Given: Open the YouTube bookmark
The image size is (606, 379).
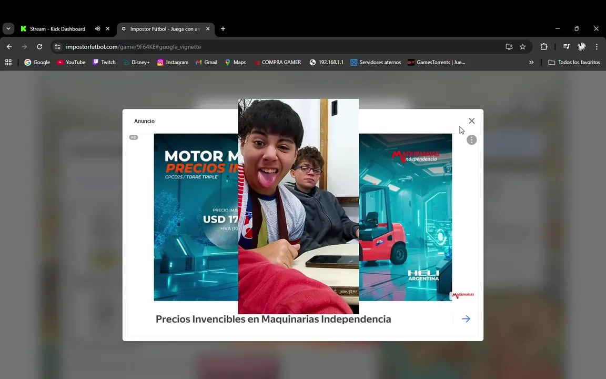Looking at the screenshot, I should 71,62.
